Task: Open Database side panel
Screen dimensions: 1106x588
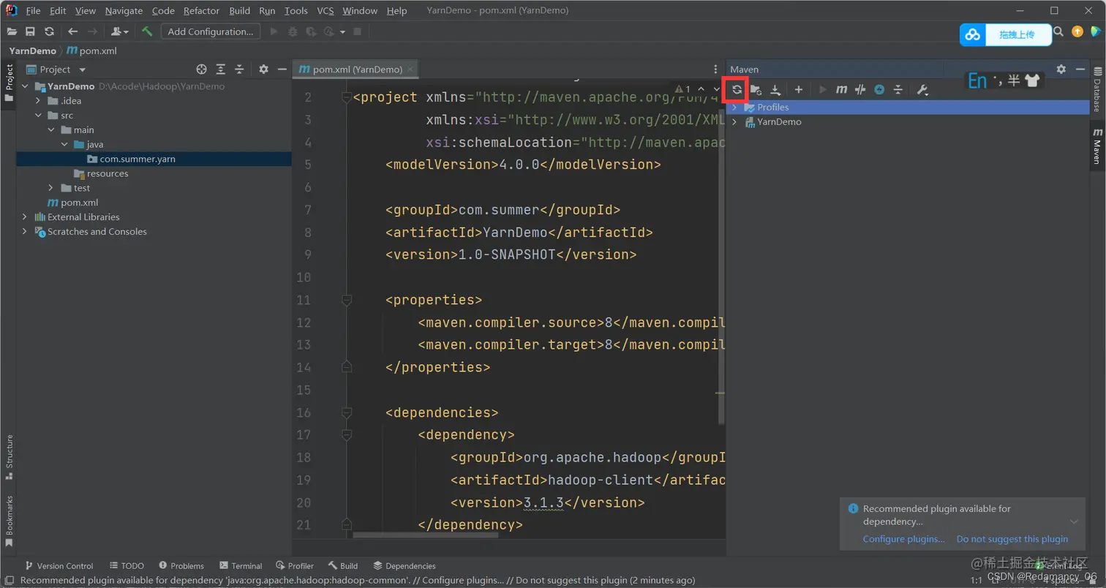Action: click(x=1097, y=91)
